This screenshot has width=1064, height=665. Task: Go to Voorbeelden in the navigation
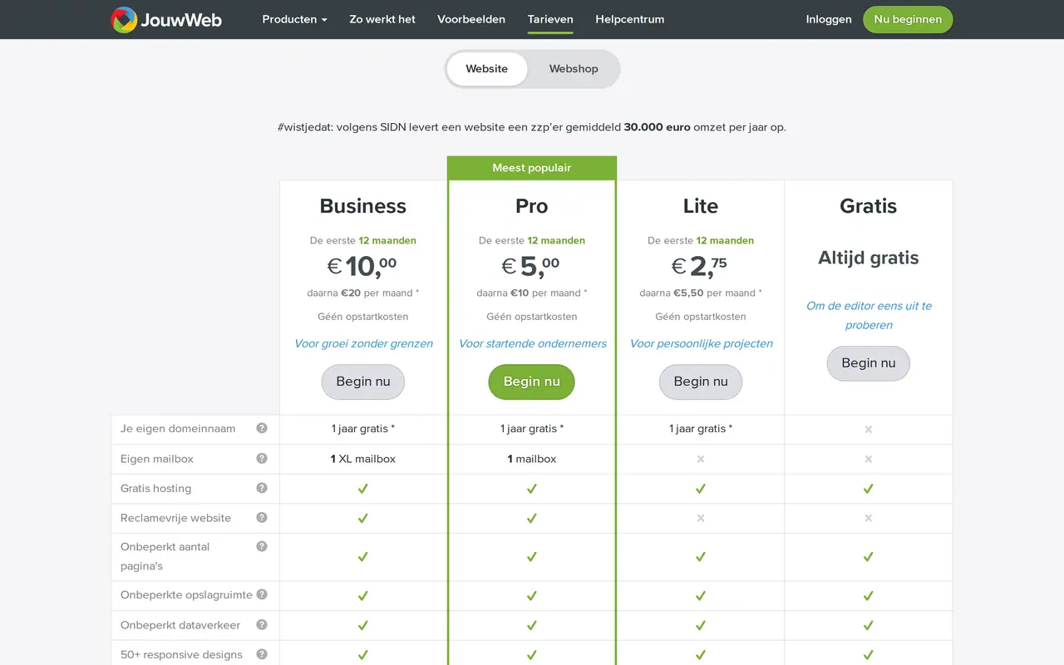click(x=471, y=19)
